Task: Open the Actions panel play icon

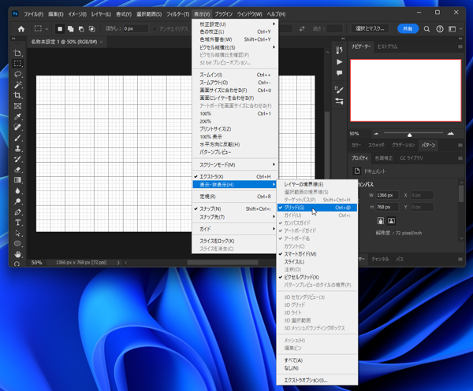Action: pyautogui.click(x=339, y=62)
